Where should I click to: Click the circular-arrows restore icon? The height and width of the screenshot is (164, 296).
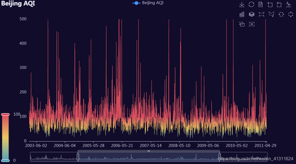[x=251, y=4]
